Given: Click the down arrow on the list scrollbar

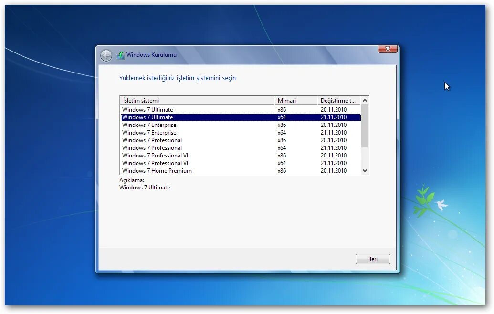Looking at the screenshot, I should (365, 171).
